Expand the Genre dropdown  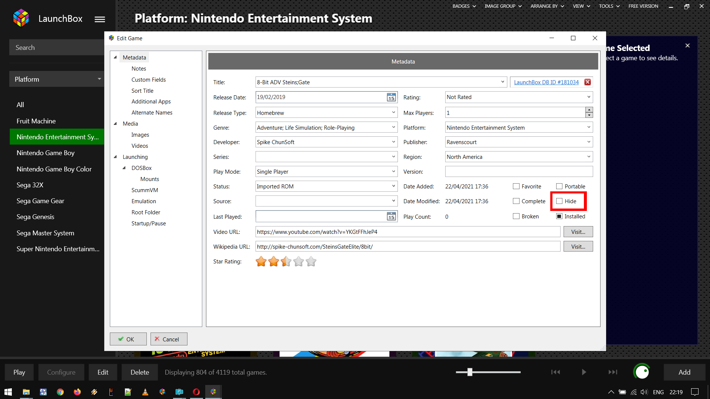coord(393,127)
